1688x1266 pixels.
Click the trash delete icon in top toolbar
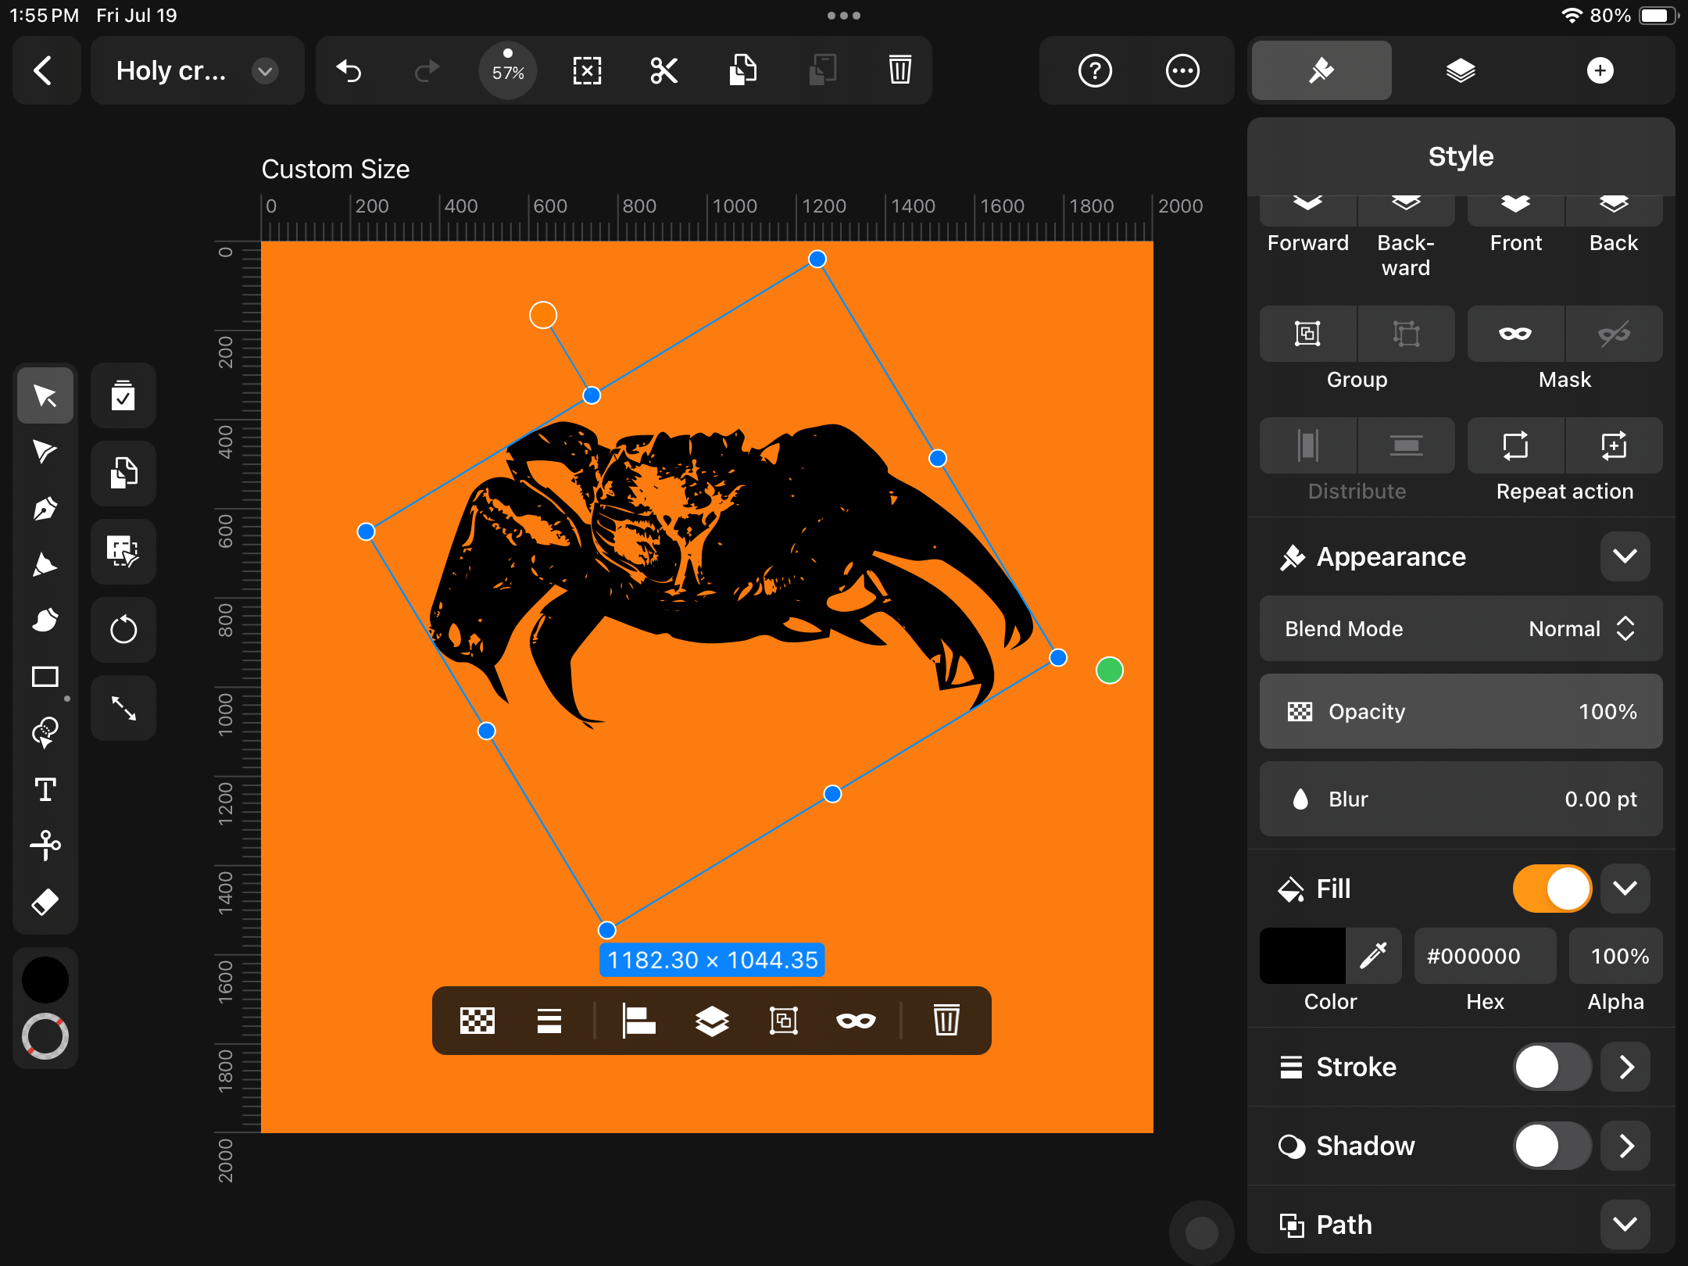899,71
